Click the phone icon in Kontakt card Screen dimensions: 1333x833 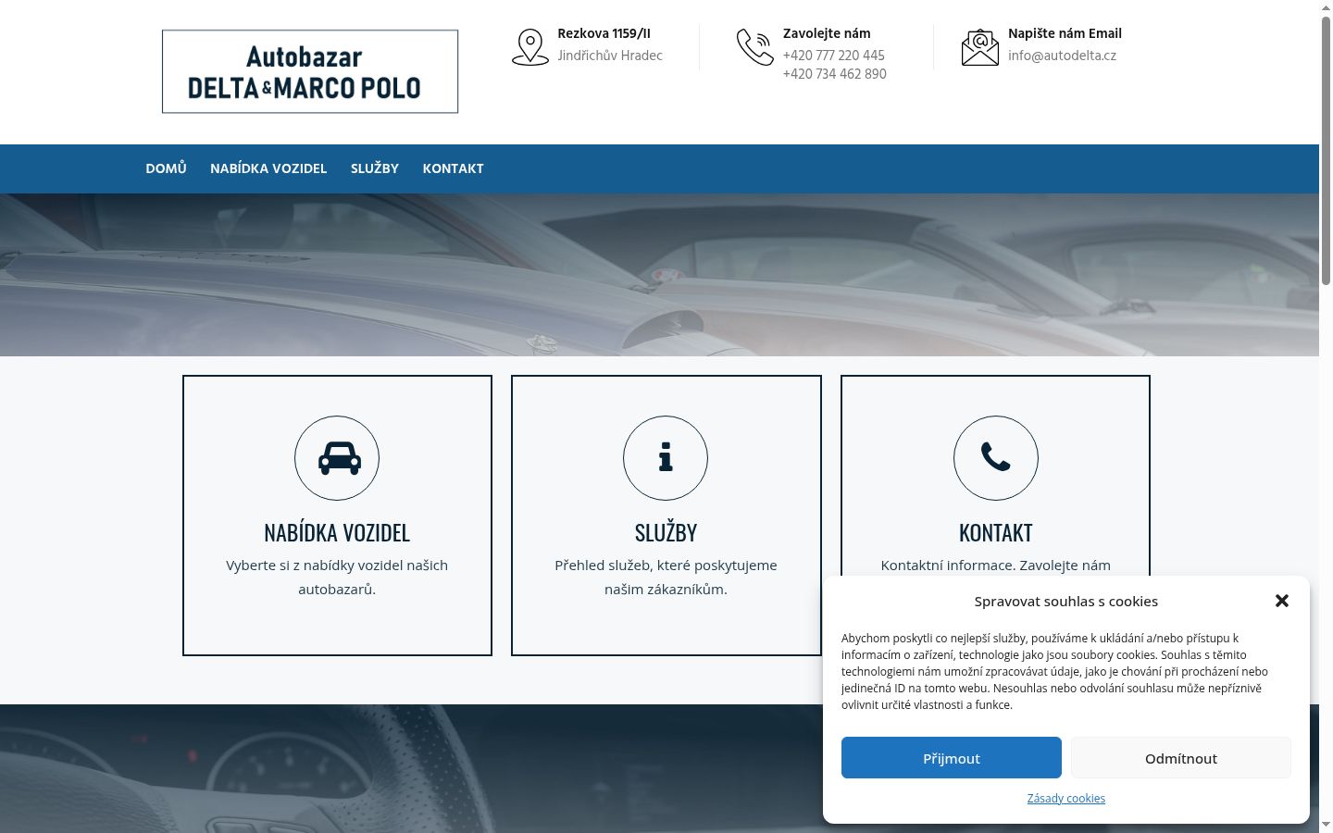[996, 458]
